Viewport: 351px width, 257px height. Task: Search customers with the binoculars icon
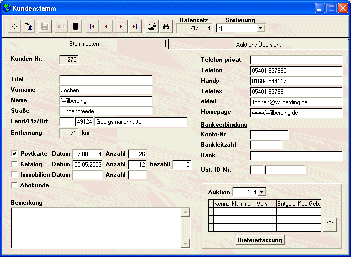tap(166, 27)
